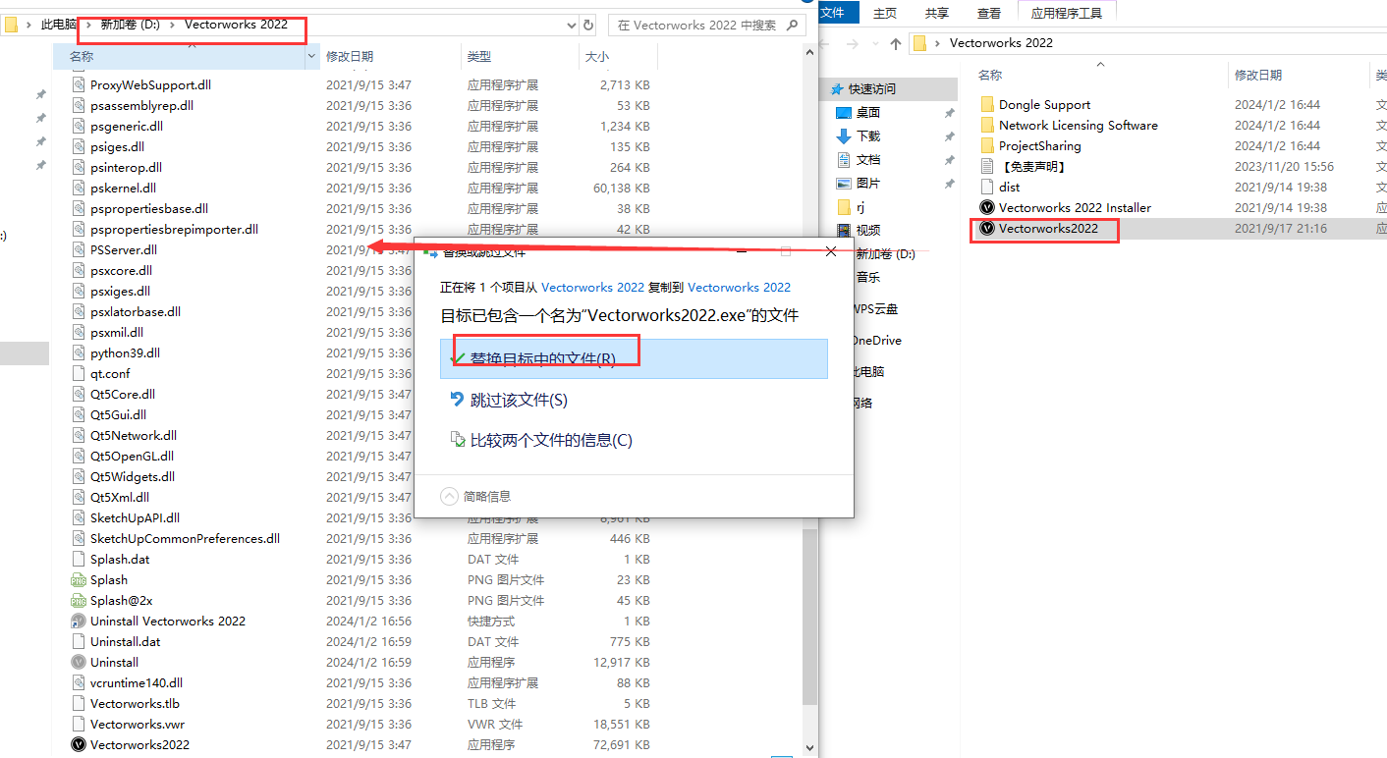Click the Splash@2x PNG file icon
Viewport: 1387px width, 758px height.
tap(79, 600)
